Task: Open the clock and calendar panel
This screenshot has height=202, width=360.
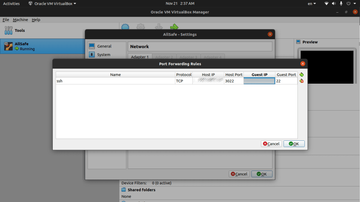Action: tap(180, 3)
